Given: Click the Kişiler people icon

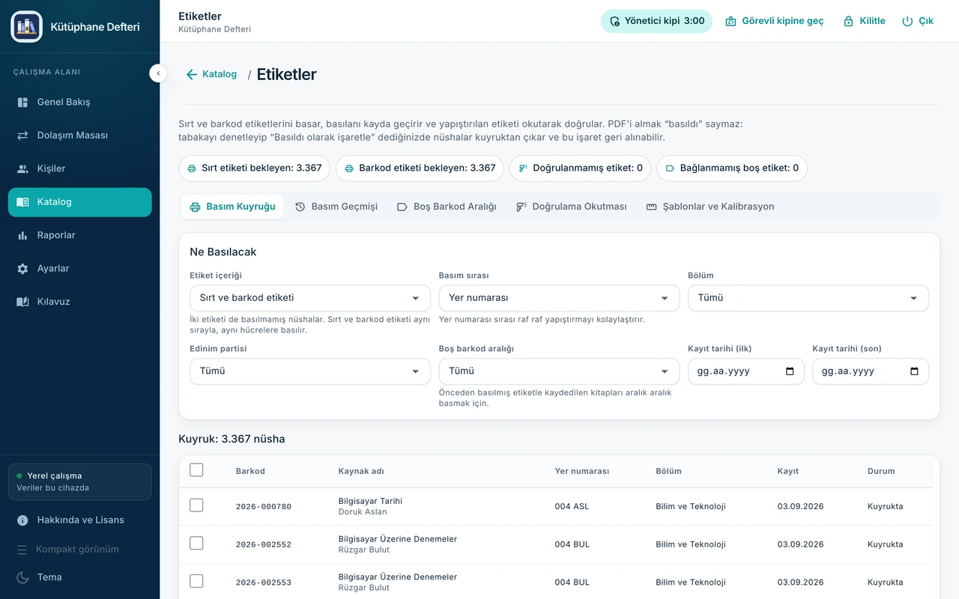Looking at the screenshot, I should (22, 168).
